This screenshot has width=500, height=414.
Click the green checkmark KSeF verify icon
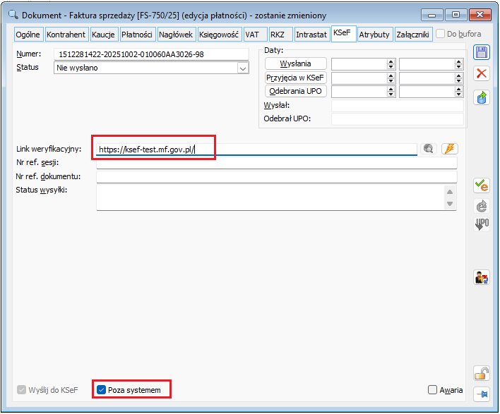[x=481, y=185]
